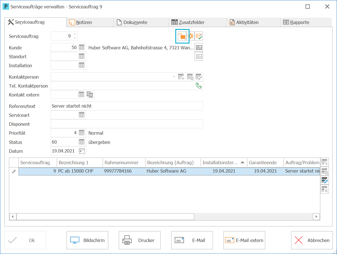337x254 pixels.
Task: Show the Rapporte tab
Action: coord(306,23)
